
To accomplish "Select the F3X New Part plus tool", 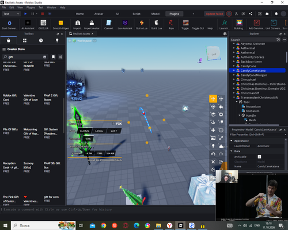I will [213, 130].
